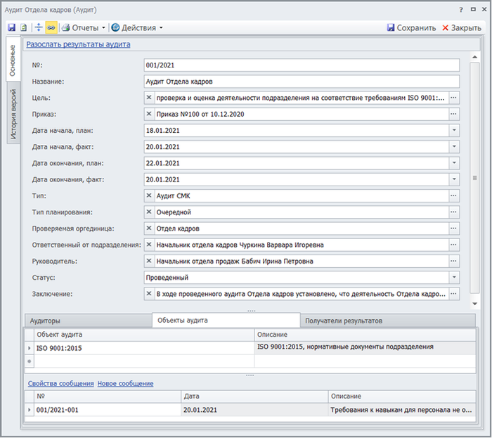The image size is (492, 438).
Task: Expand the Статус dropdown
Action: pyautogui.click(x=454, y=278)
